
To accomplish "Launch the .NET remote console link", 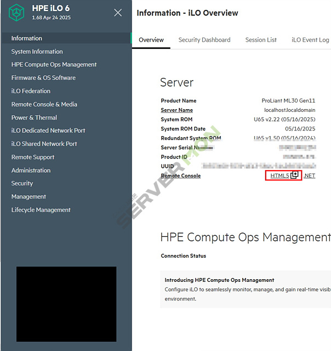I will (x=310, y=175).
